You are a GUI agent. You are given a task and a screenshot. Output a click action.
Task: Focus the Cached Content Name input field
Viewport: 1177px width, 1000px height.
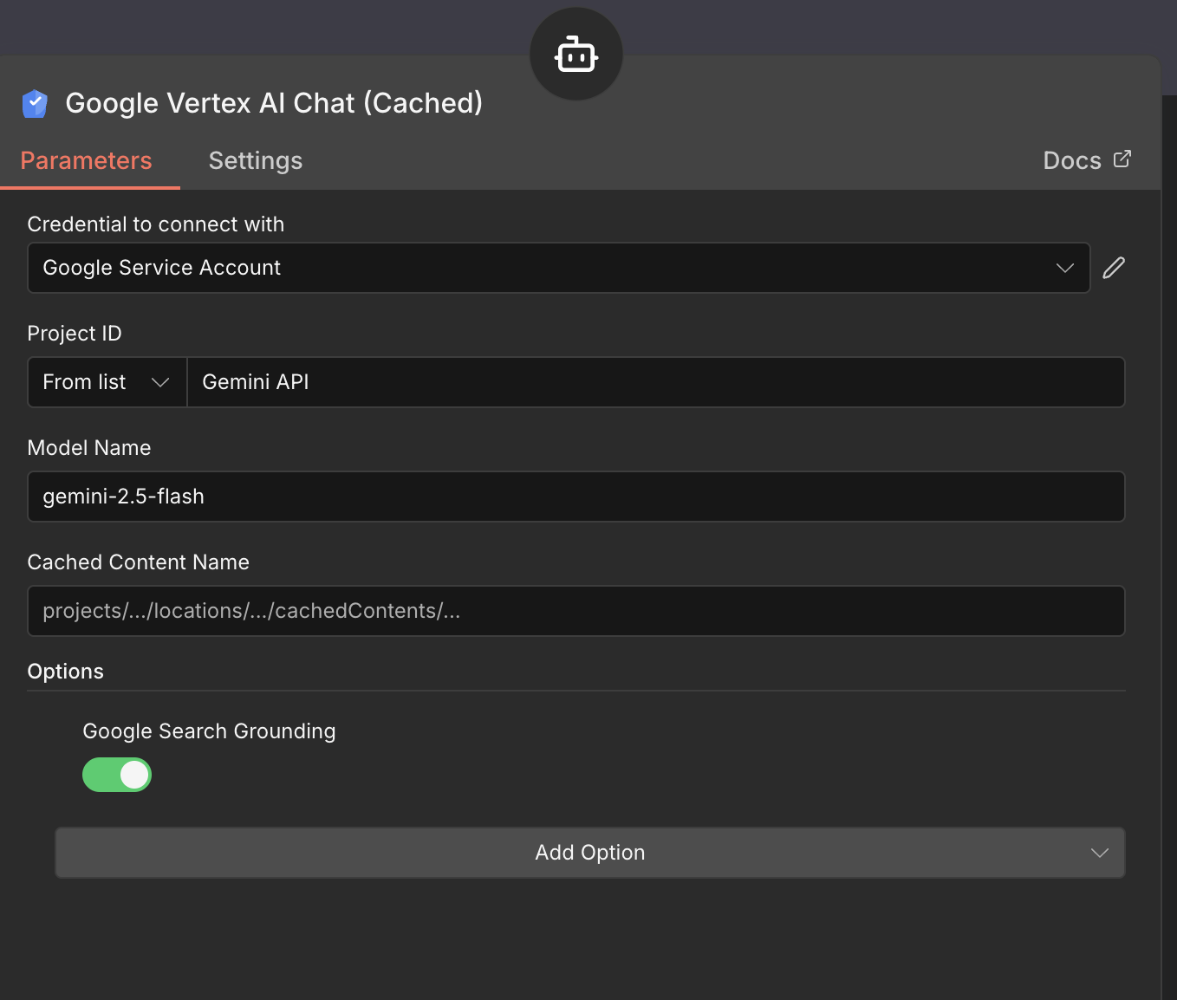click(575, 611)
